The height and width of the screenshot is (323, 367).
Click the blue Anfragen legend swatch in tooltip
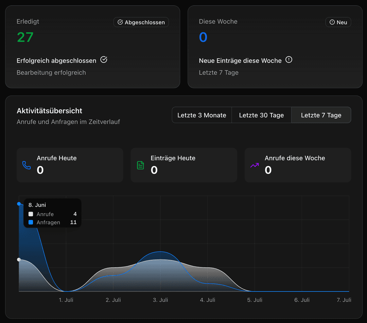pyautogui.click(x=31, y=222)
